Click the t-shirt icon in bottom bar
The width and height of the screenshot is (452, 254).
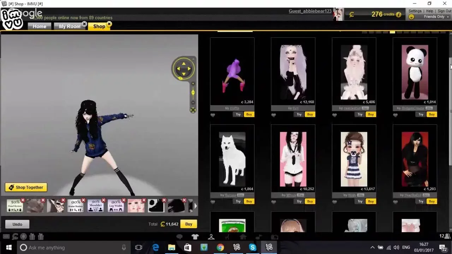coord(195,237)
